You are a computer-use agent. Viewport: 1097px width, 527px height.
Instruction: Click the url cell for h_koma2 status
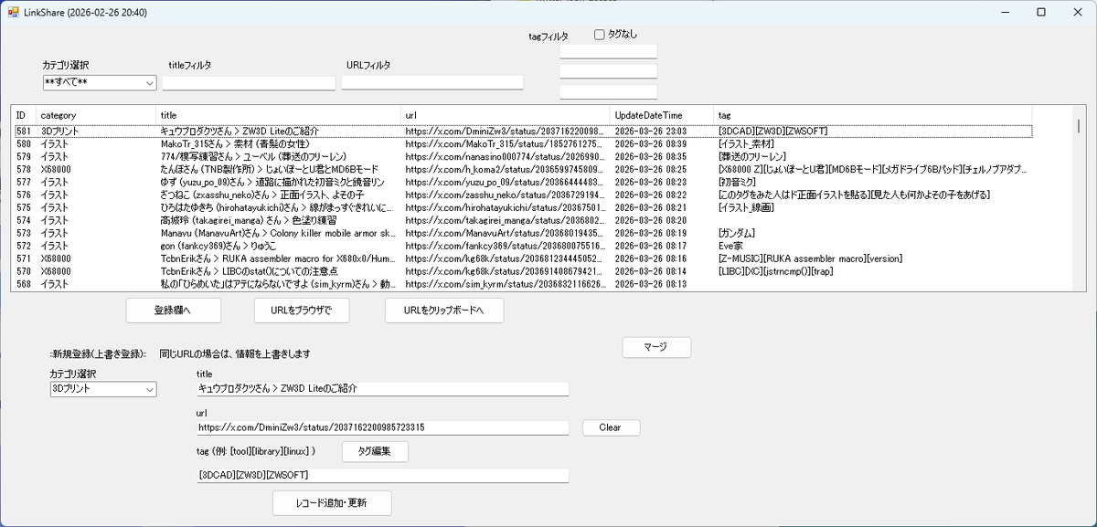tap(506, 170)
